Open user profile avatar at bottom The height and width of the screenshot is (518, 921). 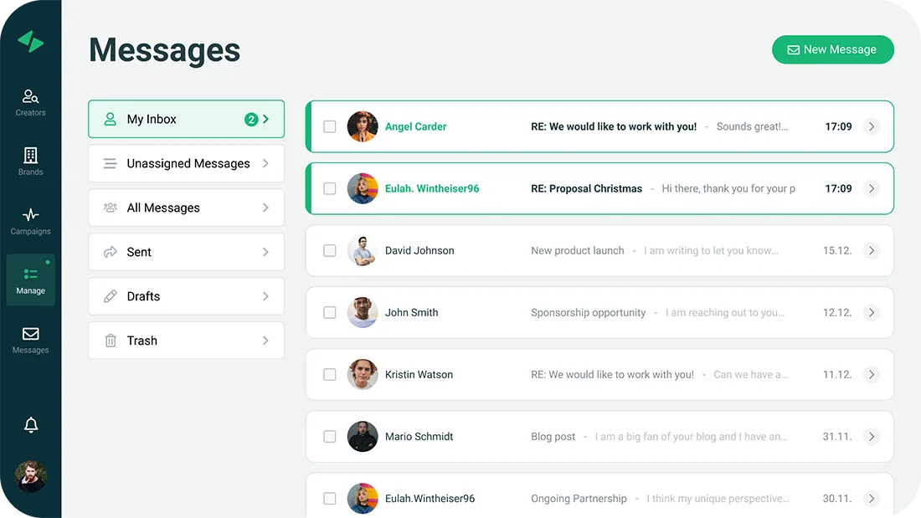pos(31,476)
